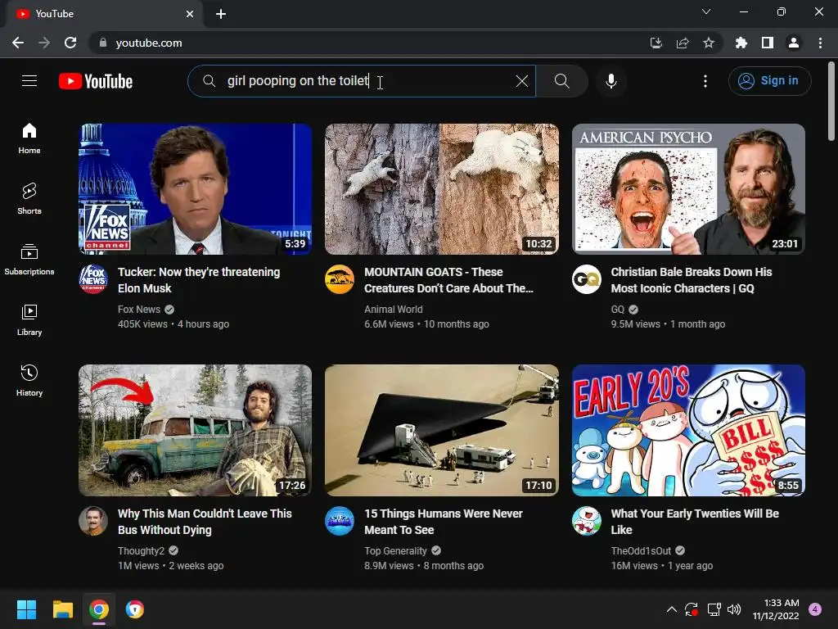The width and height of the screenshot is (838, 629).
Task: Open the Mountain Goats video thumbnail
Action: coord(441,189)
